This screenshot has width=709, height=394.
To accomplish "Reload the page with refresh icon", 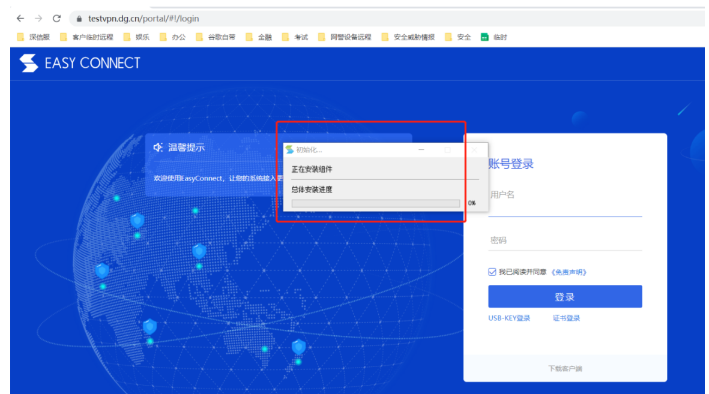I will 57,19.
